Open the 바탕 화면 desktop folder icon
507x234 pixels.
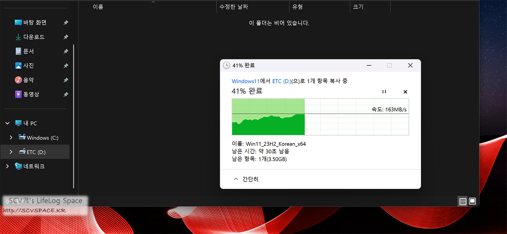click(x=18, y=22)
